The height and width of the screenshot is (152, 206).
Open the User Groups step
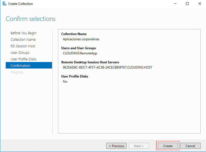20,52
